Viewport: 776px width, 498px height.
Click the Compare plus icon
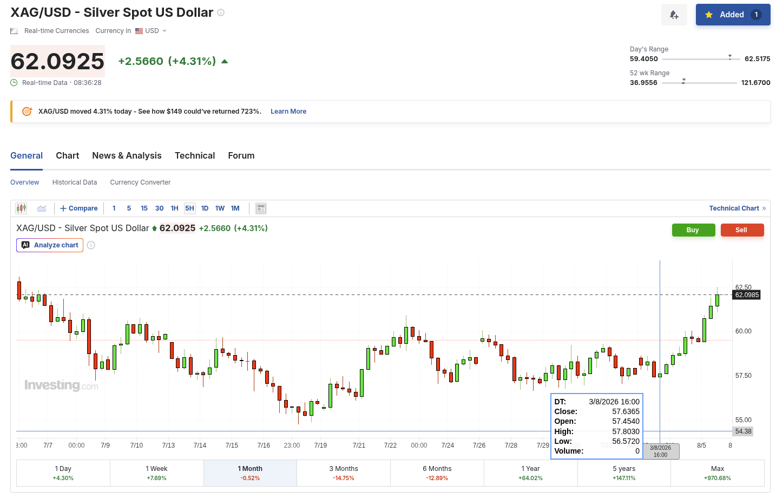[x=63, y=208]
